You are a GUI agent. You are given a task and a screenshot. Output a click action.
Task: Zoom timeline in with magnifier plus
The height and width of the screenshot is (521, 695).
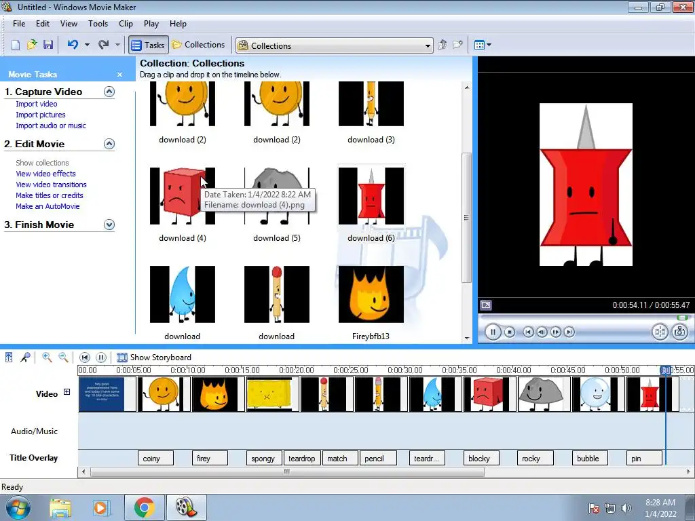47,357
